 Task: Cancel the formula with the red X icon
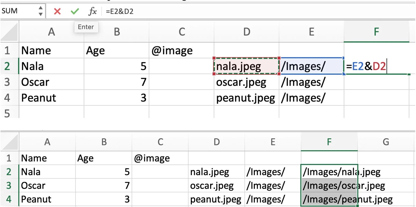click(x=57, y=11)
